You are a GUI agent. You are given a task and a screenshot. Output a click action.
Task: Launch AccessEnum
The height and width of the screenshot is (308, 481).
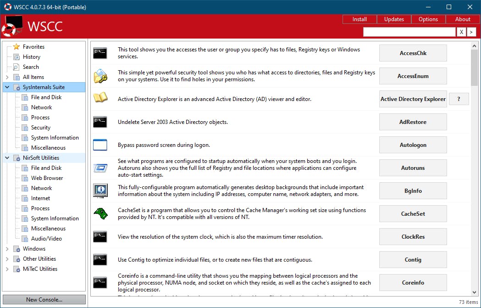(413, 76)
